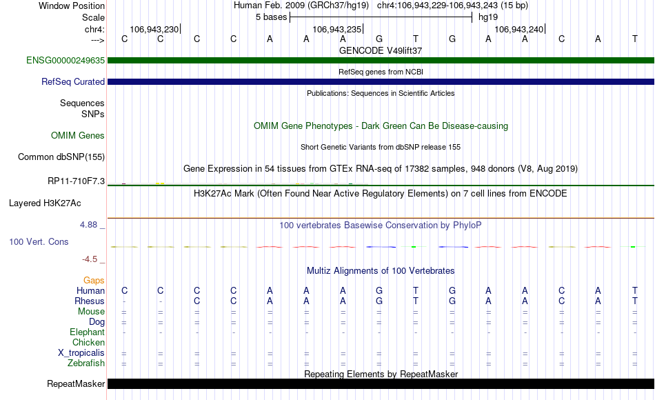The height and width of the screenshot is (400, 655).
Task: Click the Repeating Elements by RepeatMasker title
Action: click(x=381, y=374)
